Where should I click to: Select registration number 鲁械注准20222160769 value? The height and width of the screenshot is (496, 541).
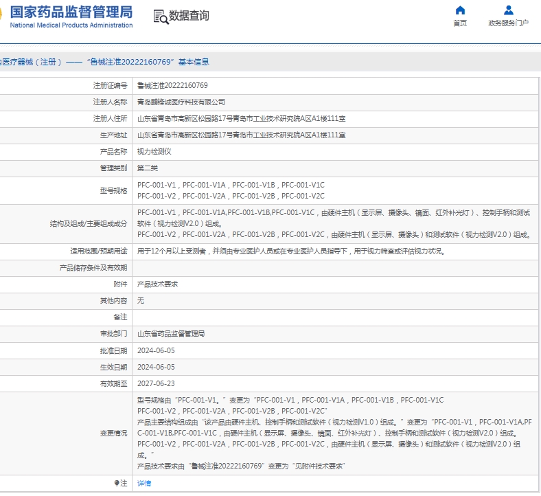coord(172,85)
